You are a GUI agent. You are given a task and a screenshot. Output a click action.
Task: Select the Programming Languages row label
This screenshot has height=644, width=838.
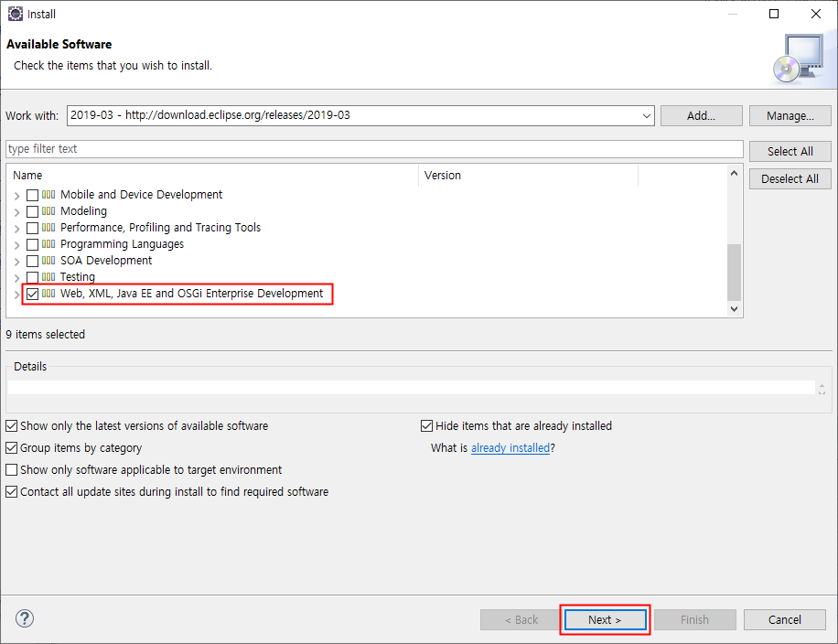[x=122, y=244]
